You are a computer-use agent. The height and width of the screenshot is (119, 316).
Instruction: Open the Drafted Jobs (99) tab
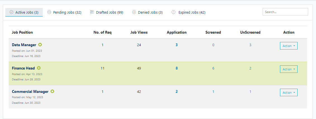pyautogui.click(x=110, y=13)
